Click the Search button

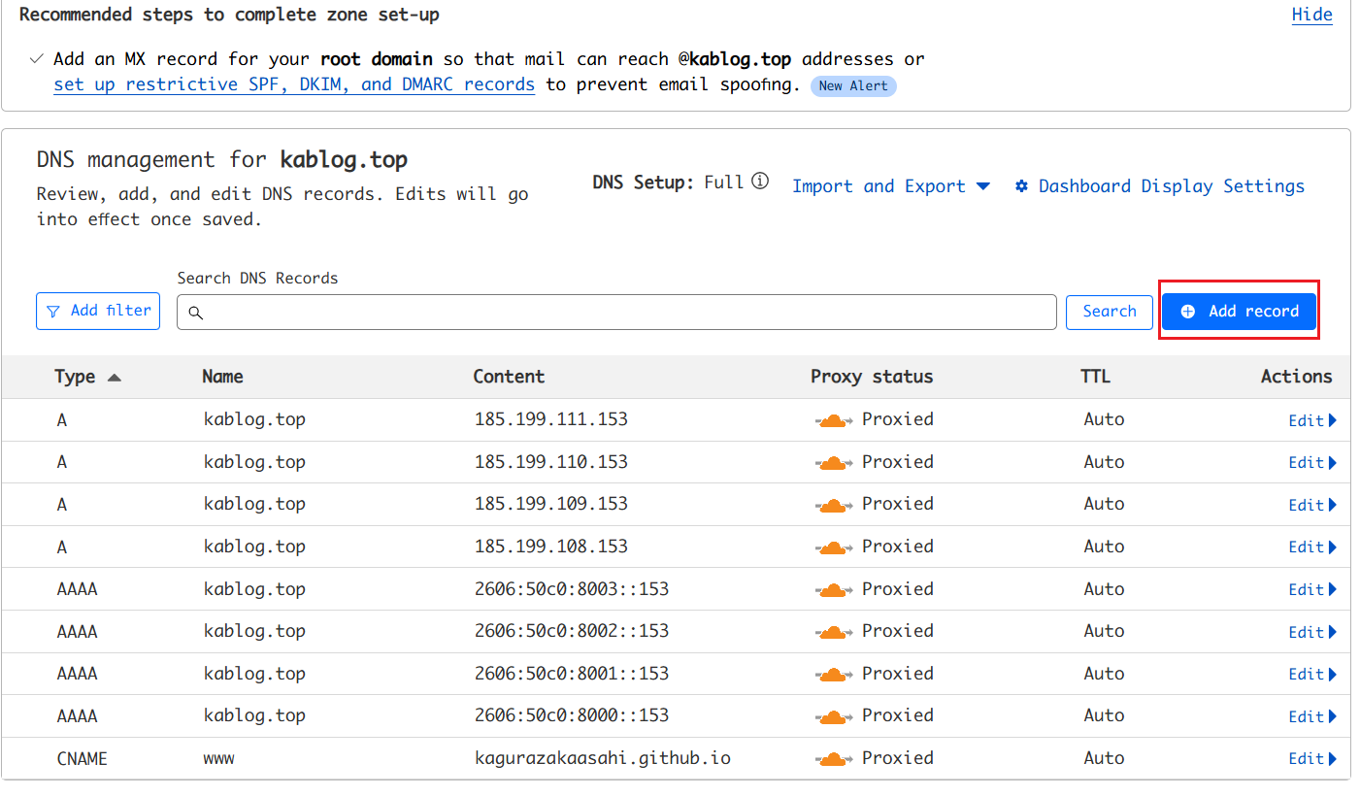(1109, 312)
